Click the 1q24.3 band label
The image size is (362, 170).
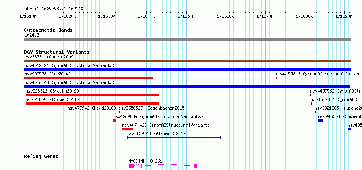(31, 35)
